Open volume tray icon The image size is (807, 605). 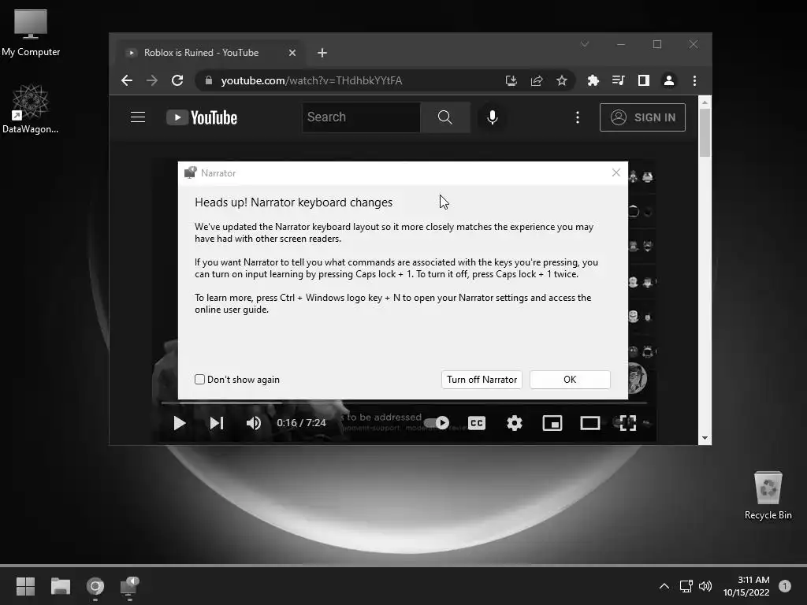[705, 586]
